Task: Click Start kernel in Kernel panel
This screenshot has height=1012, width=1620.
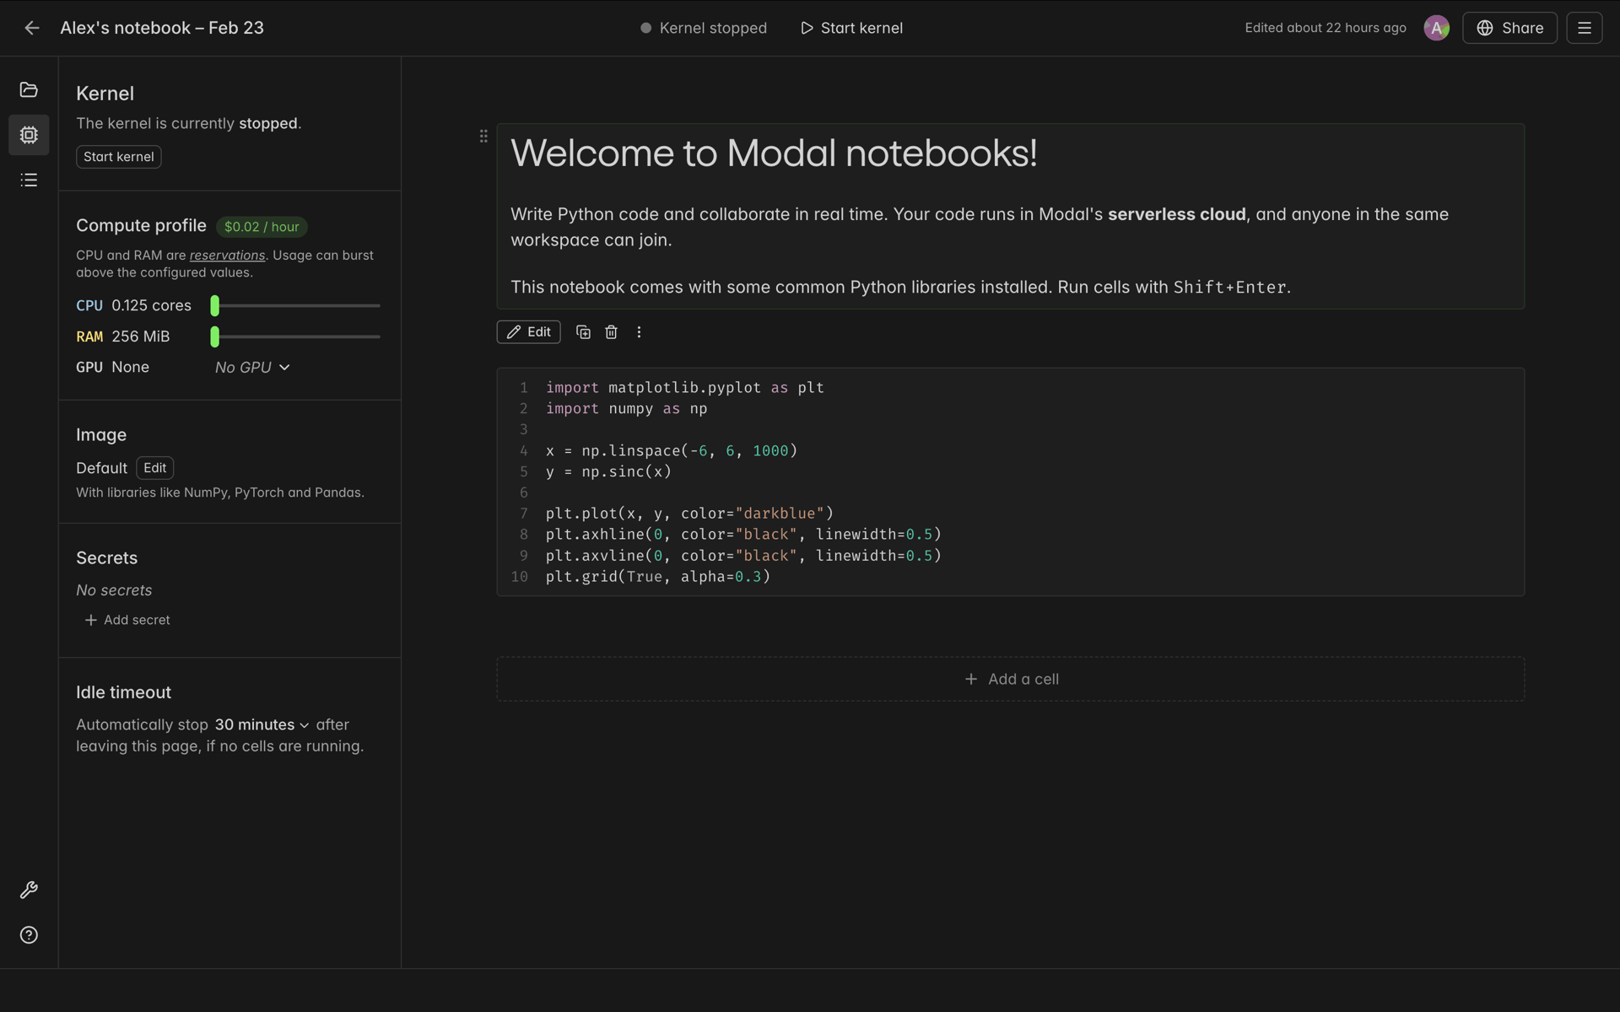Action: pyautogui.click(x=119, y=157)
